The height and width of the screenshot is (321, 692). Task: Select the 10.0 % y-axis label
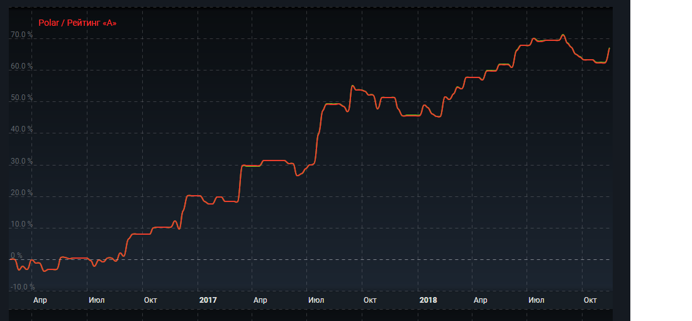coord(21,224)
